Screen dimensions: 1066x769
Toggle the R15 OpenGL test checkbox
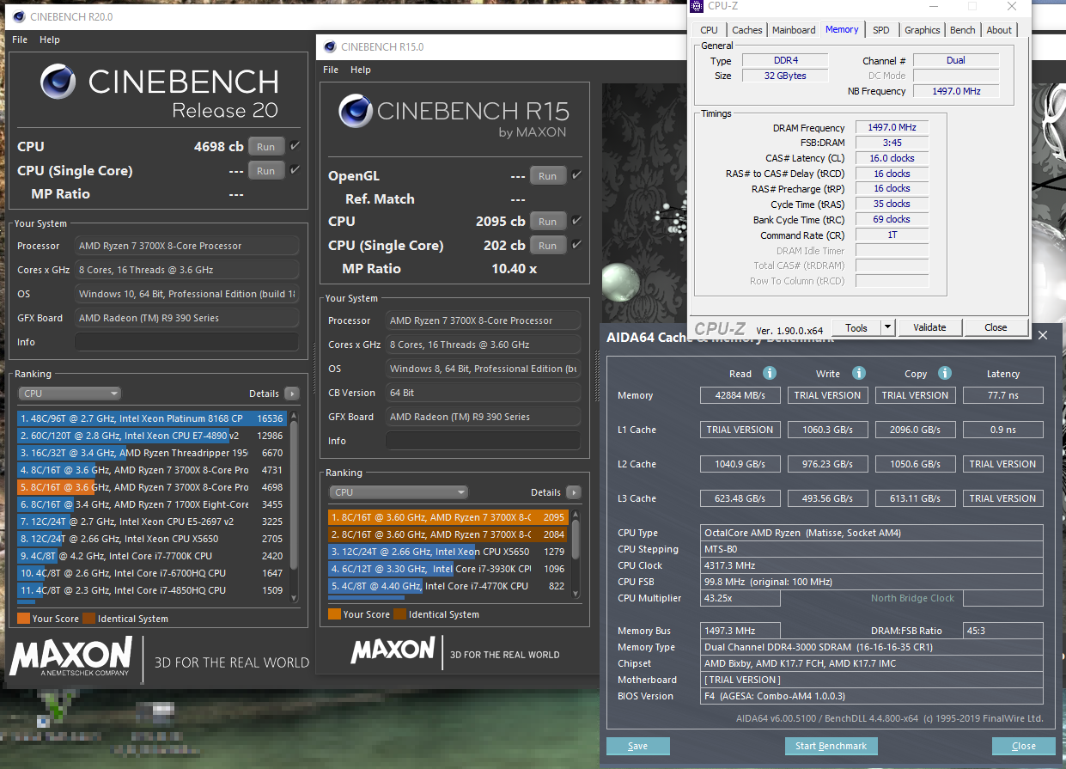pyautogui.click(x=576, y=175)
